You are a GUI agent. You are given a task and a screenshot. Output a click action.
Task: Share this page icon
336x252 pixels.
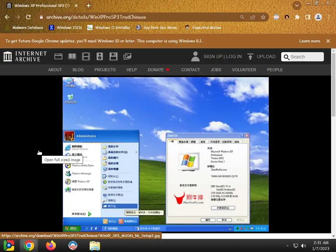(x=253, y=17)
